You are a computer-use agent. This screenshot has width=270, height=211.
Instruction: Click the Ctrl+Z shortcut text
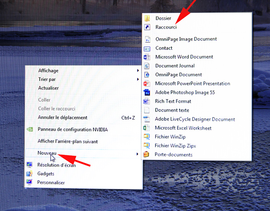click(x=128, y=118)
